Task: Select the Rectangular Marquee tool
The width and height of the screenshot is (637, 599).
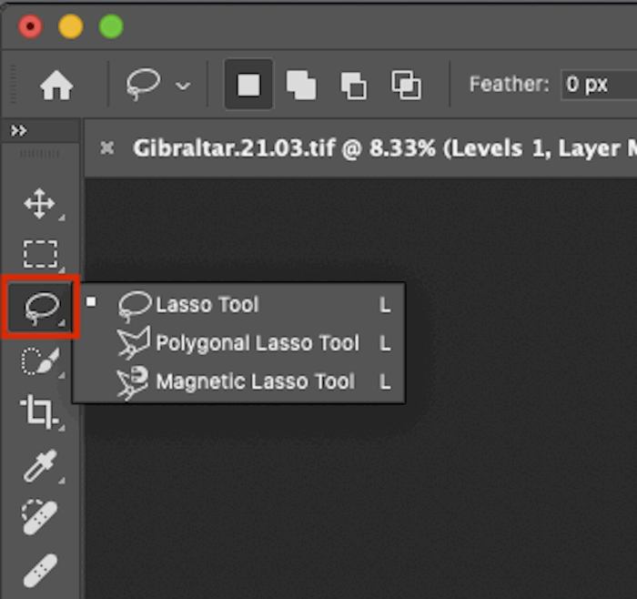Action: tap(40, 254)
